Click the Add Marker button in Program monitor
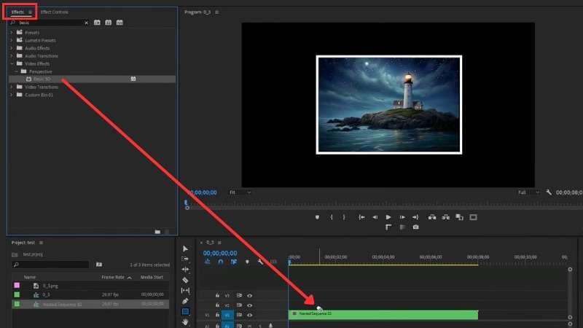This screenshot has width=583, height=328. [317, 217]
